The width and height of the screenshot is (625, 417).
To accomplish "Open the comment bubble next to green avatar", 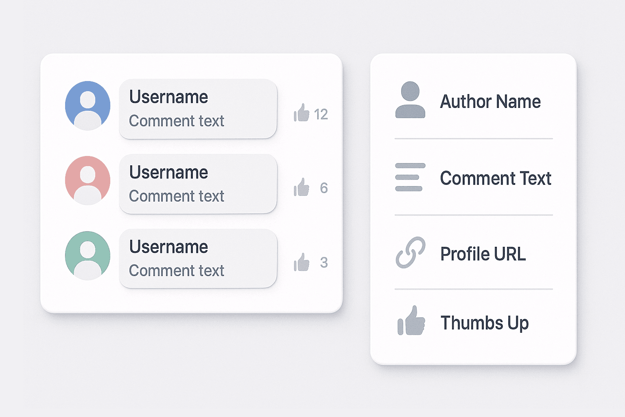I will 198,259.
